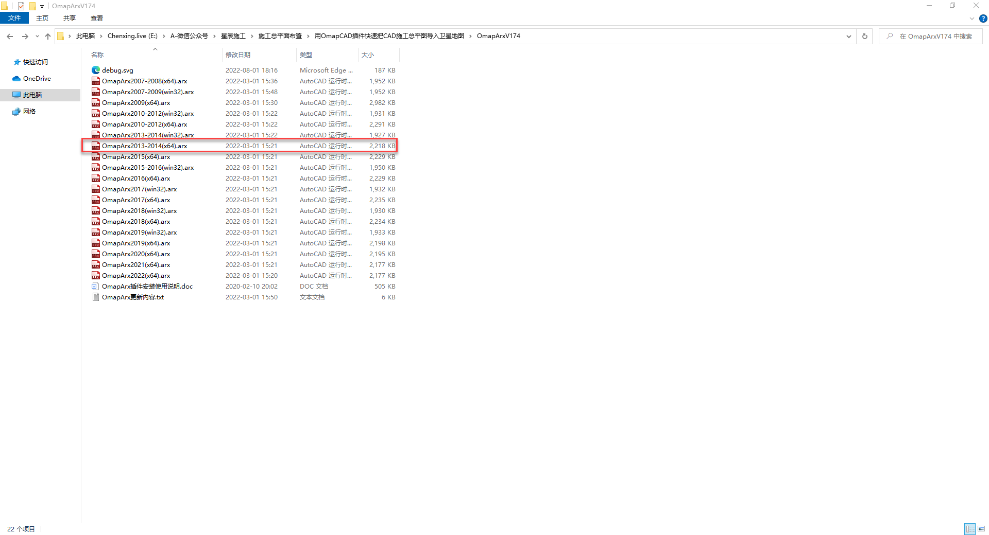
Task: Sort files by 大小 column header
Action: [x=368, y=55]
